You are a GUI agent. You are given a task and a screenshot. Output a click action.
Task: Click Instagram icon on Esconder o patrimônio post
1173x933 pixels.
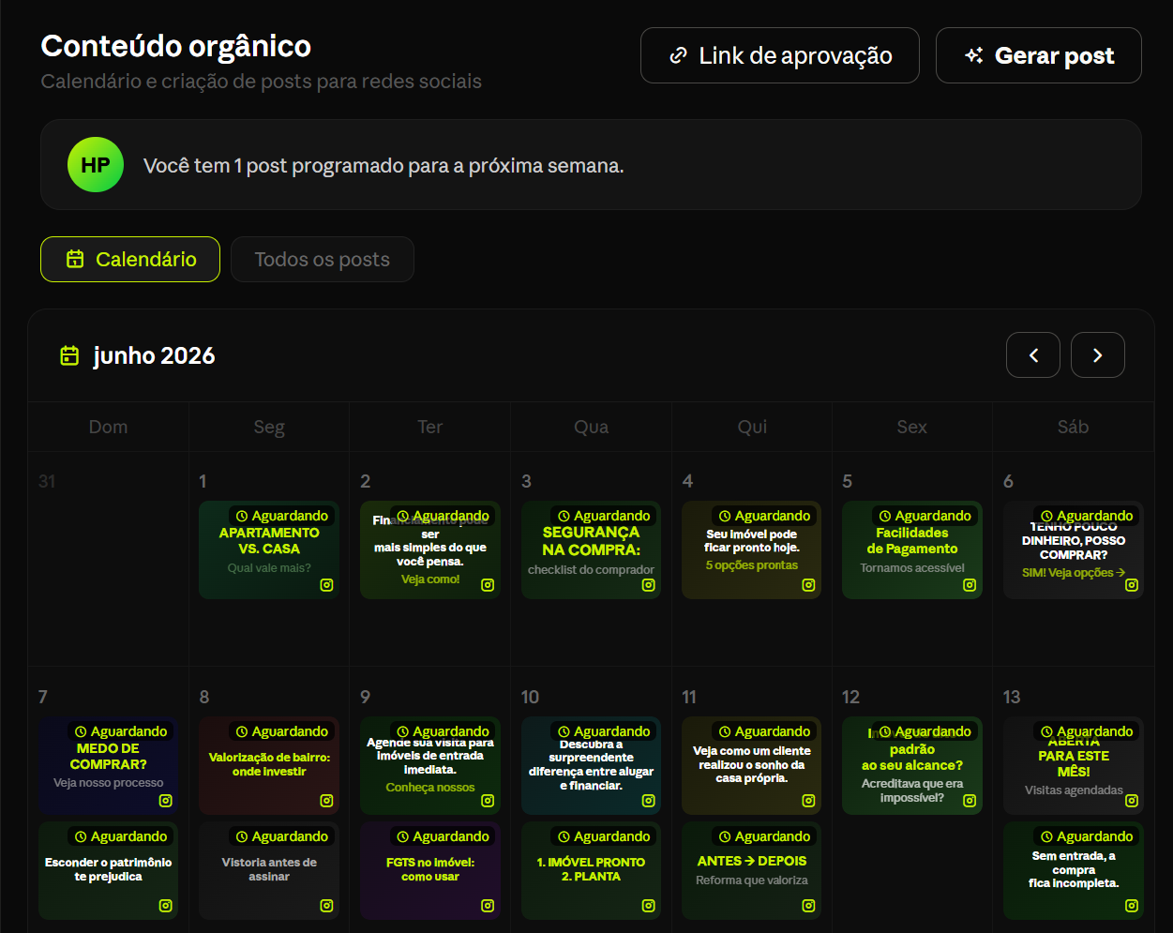point(165,906)
